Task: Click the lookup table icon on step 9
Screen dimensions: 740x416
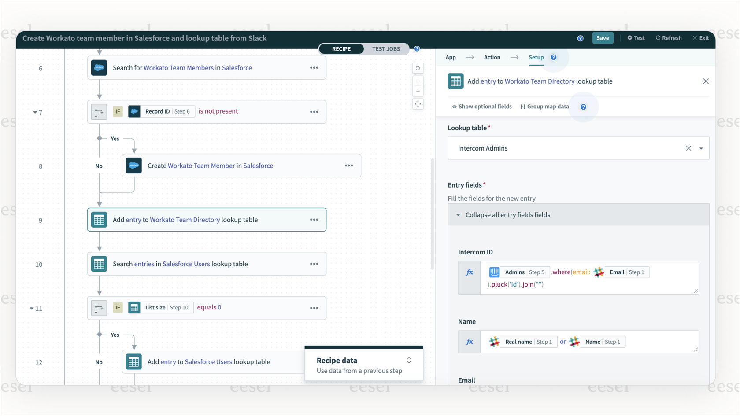Action: (x=99, y=219)
